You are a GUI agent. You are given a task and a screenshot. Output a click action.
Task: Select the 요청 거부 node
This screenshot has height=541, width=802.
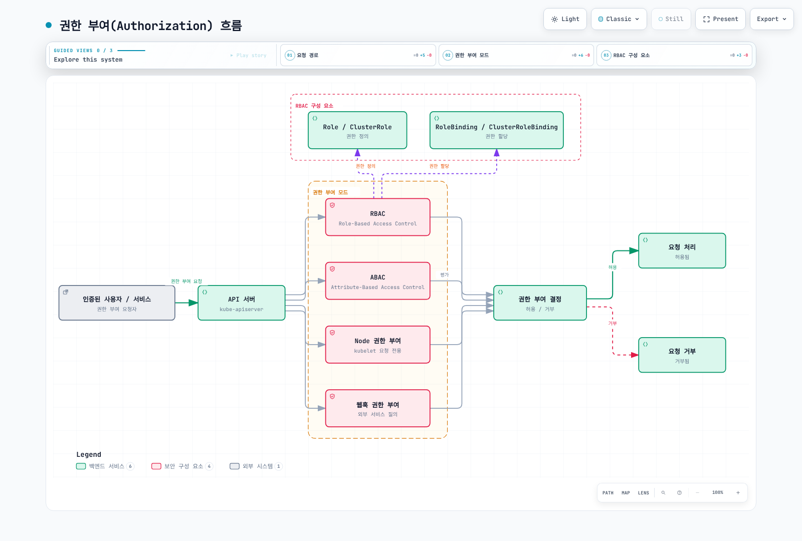pos(682,355)
